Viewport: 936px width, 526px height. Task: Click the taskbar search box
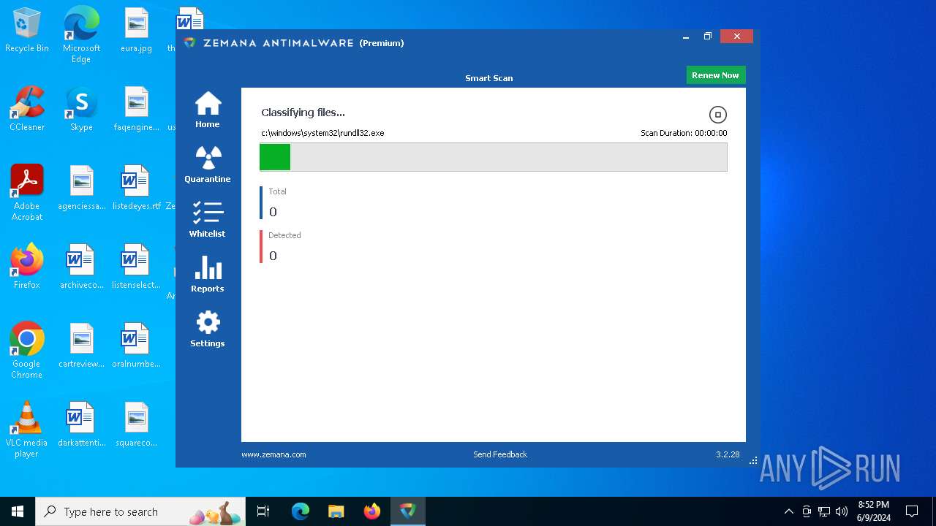click(x=142, y=511)
